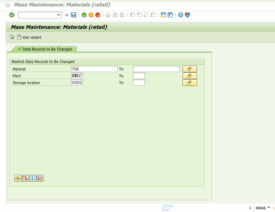Click the Restrict Data Records to Be Changed heading
Image resolution: width=275 pixels, height=212 pixels.
click(x=43, y=62)
